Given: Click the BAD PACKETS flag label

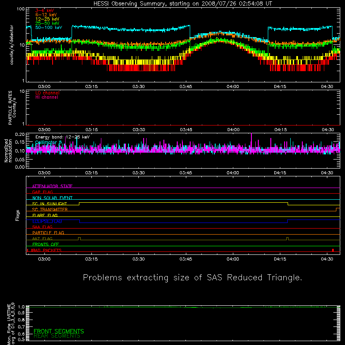Looking at the screenshot, I should pos(46,250).
